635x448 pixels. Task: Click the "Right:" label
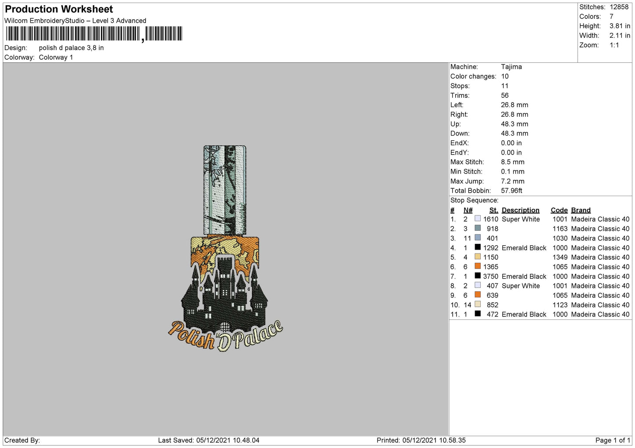(459, 115)
